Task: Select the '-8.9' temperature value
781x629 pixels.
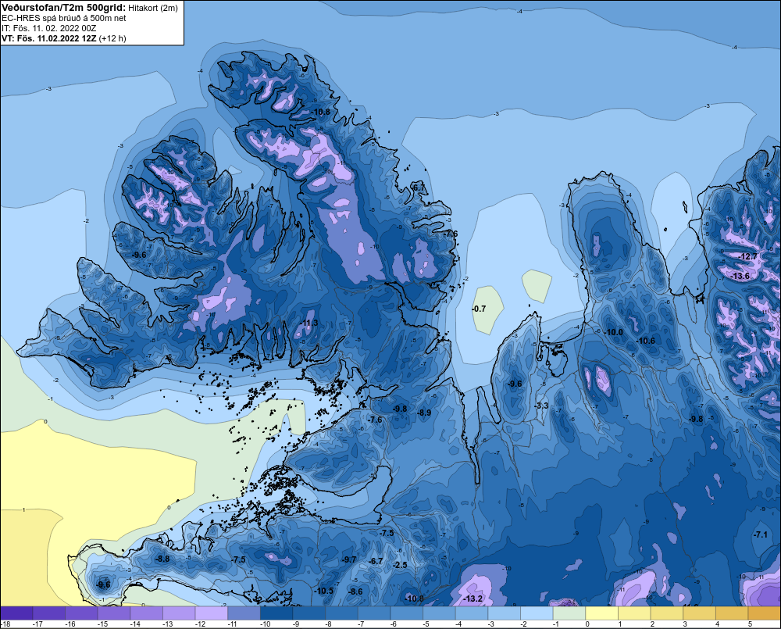Action: pos(424,413)
